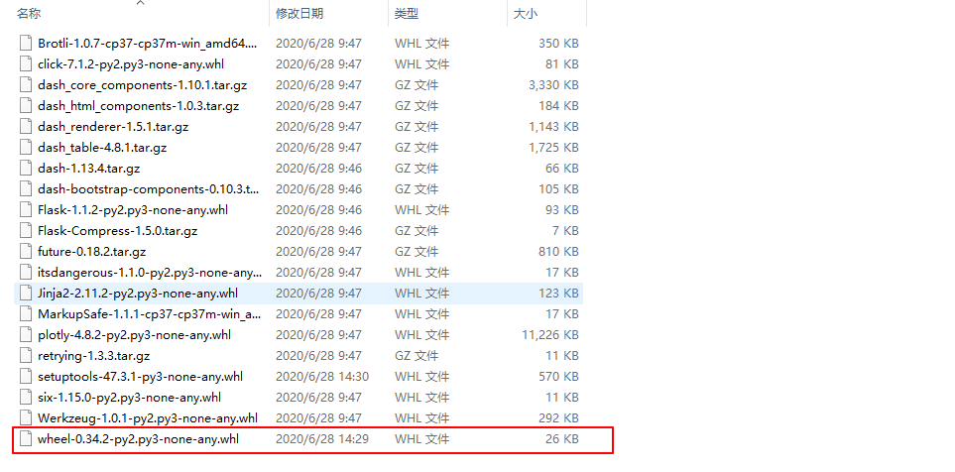This screenshot has width=955, height=472.
Task: Click the 570 KB size of setuptools
Action: click(x=558, y=376)
